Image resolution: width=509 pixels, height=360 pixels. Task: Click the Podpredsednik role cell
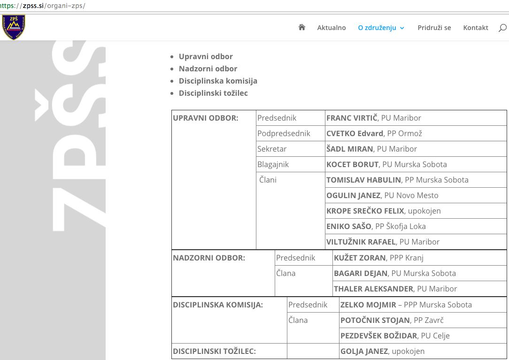click(x=291, y=133)
